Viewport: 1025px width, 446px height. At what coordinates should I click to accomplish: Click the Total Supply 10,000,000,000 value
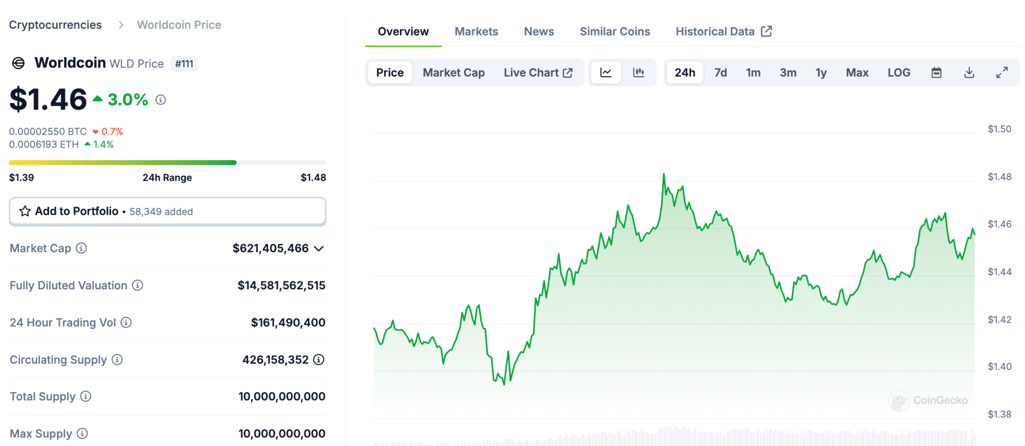coord(282,396)
